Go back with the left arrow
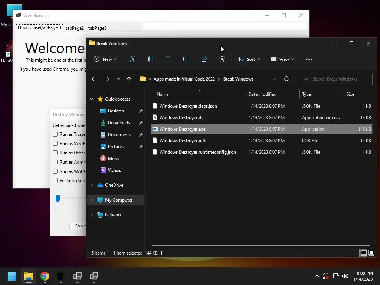The width and height of the screenshot is (380, 285). coord(94,79)
